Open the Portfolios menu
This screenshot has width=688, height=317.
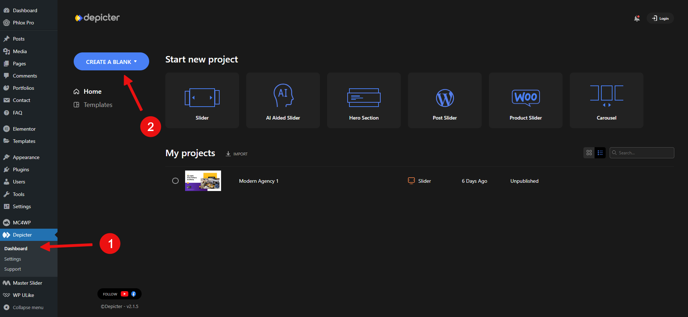29,88
